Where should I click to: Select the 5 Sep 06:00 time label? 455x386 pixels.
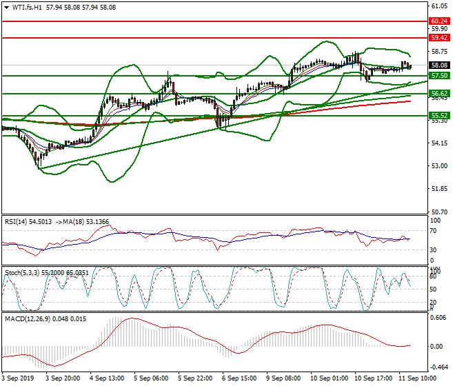tap(151, 378)
